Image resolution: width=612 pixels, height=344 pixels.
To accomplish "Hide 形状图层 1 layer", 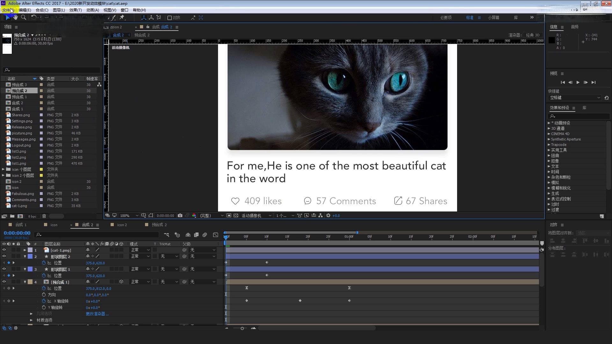I will coord(4,269).
